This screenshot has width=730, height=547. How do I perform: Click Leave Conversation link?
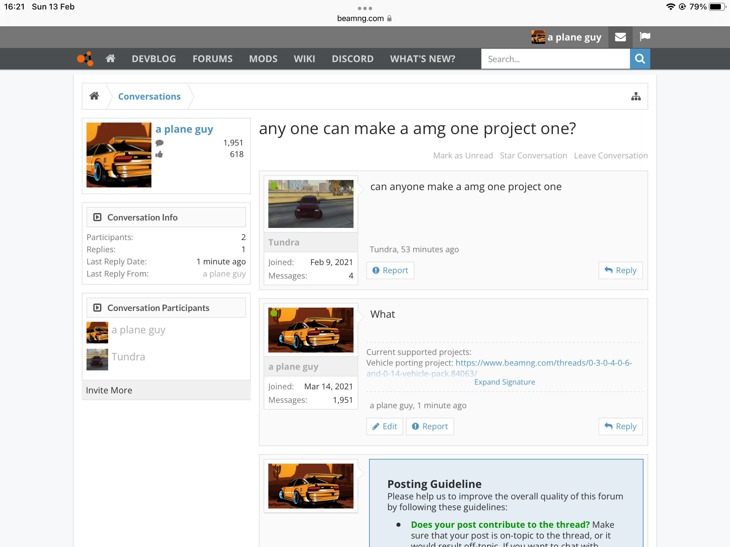point(610,156)
